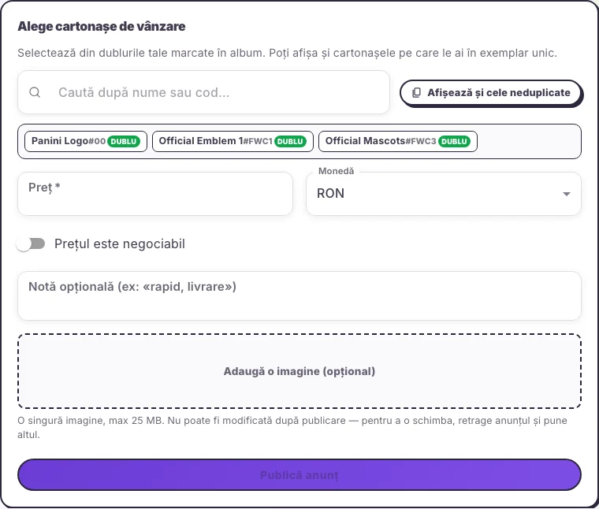Click the dropdown arrow next to RON

(567, 194)
